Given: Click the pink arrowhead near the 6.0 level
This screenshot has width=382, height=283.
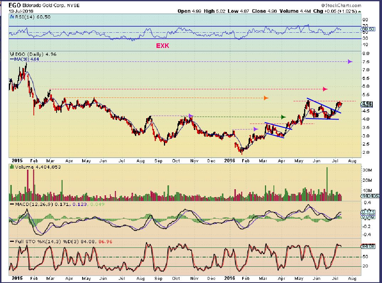Looking at the screenshot, I should (325, 89).
